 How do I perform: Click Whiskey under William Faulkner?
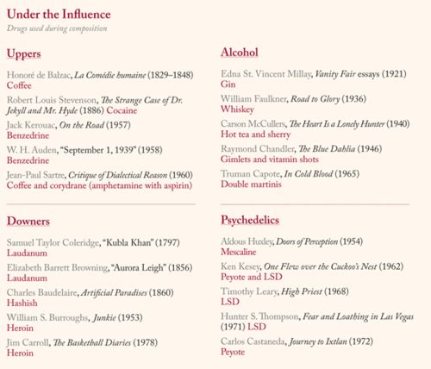click(x=237, y=109)
